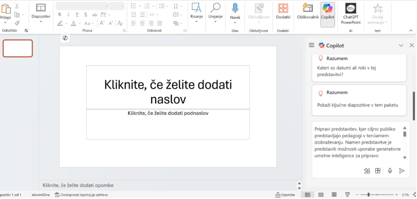The width and height of the screenshot is (417, 199).
Task: Click the bulleted list icon
Action: [133, 6]
